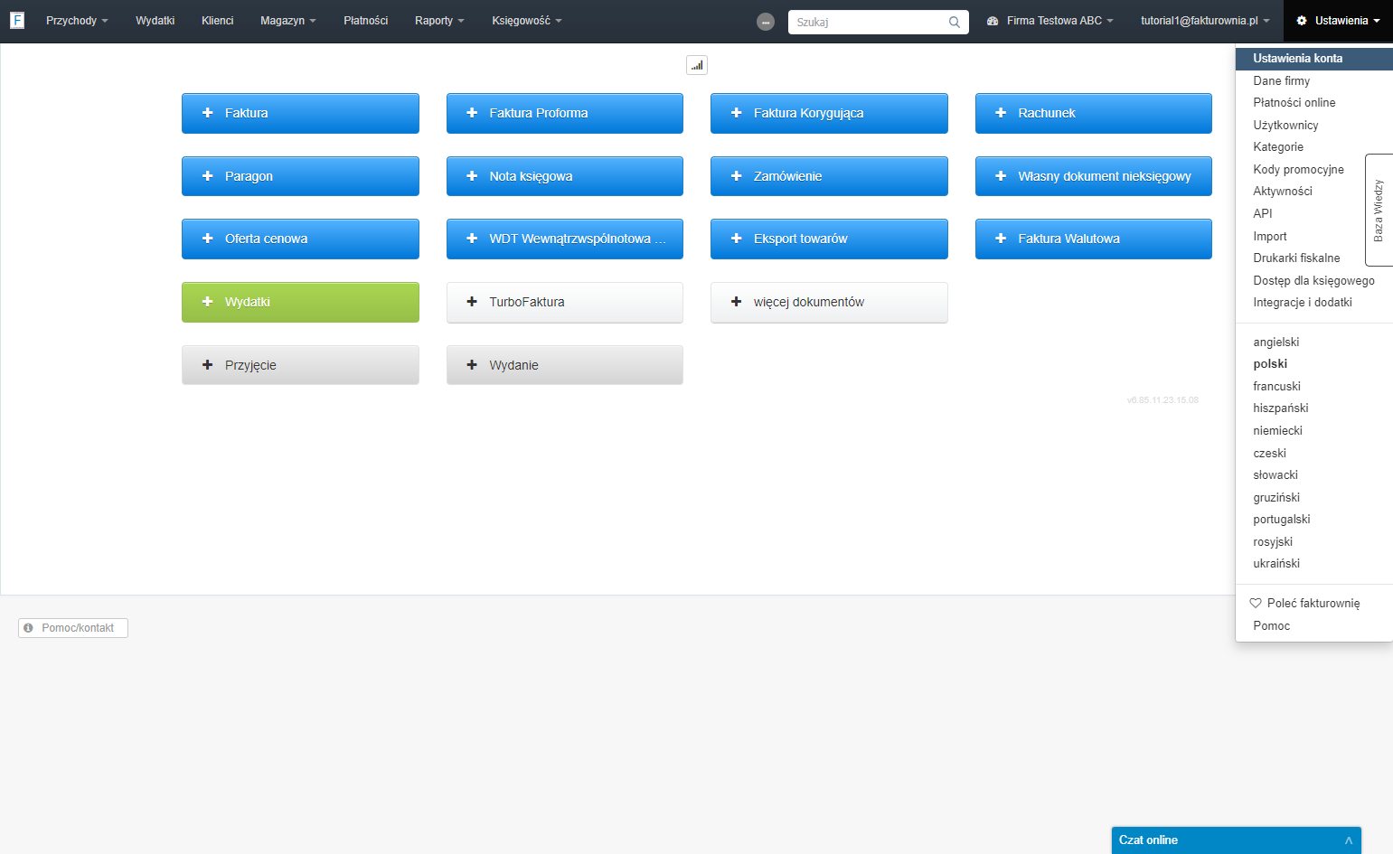Click the plus icon on TurboFaktura
The width and height of the screenshot is (1393, 854).
tap(472, 302)
